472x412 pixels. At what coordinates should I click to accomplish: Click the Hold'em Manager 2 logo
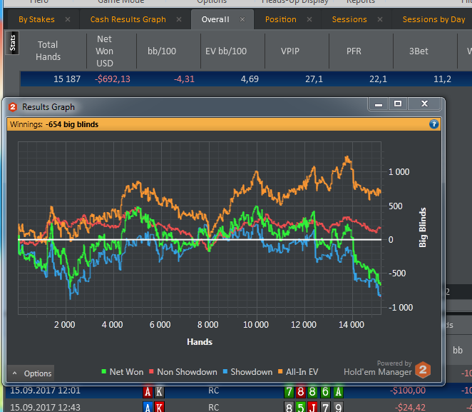(423, 369)
